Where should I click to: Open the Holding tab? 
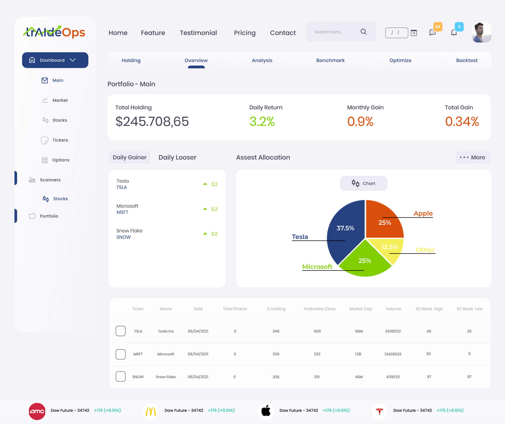(131, 60)
